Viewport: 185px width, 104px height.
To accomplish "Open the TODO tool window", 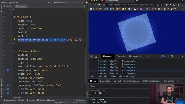I will click(21, 100).
